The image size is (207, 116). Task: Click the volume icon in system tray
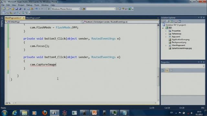tap(192, 113)
